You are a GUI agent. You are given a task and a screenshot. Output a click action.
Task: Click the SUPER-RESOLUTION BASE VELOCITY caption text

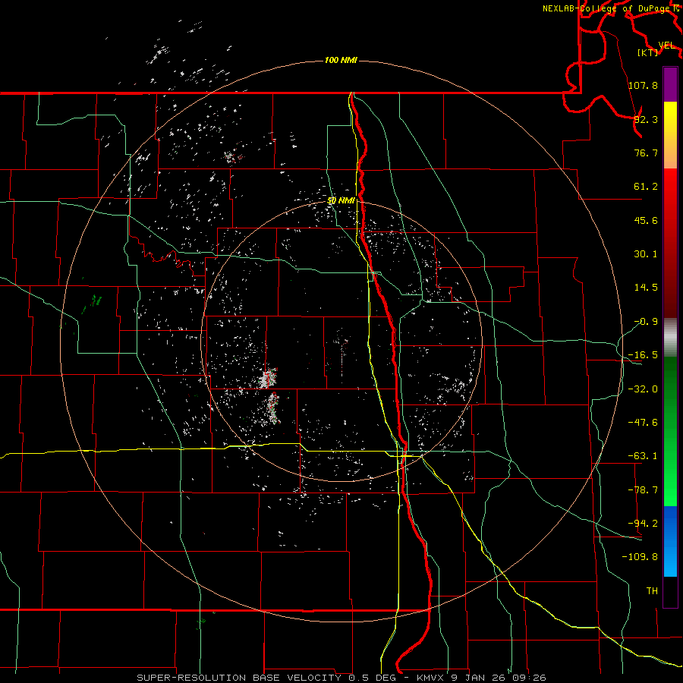click(239, 678)
